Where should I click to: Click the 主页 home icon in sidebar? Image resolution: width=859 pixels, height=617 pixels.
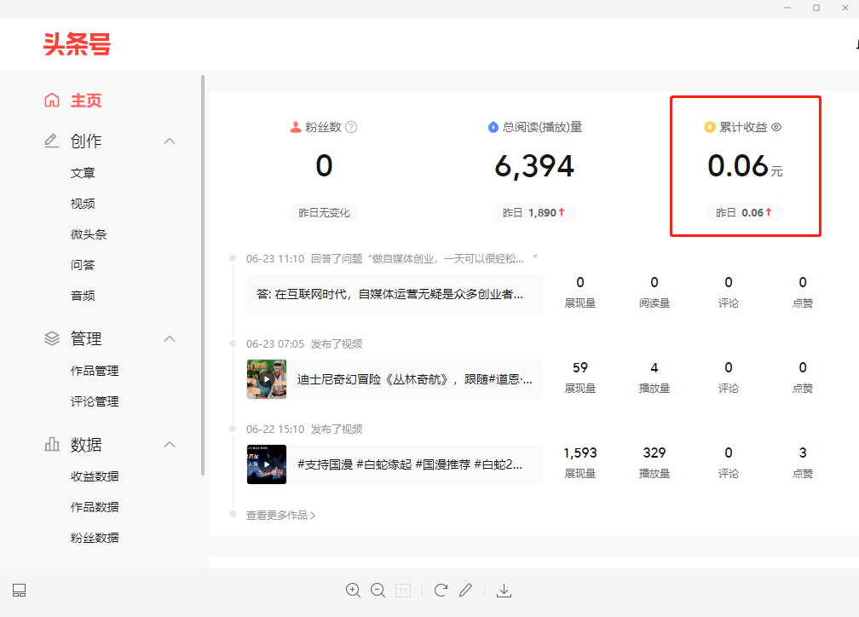click(51, 100)
